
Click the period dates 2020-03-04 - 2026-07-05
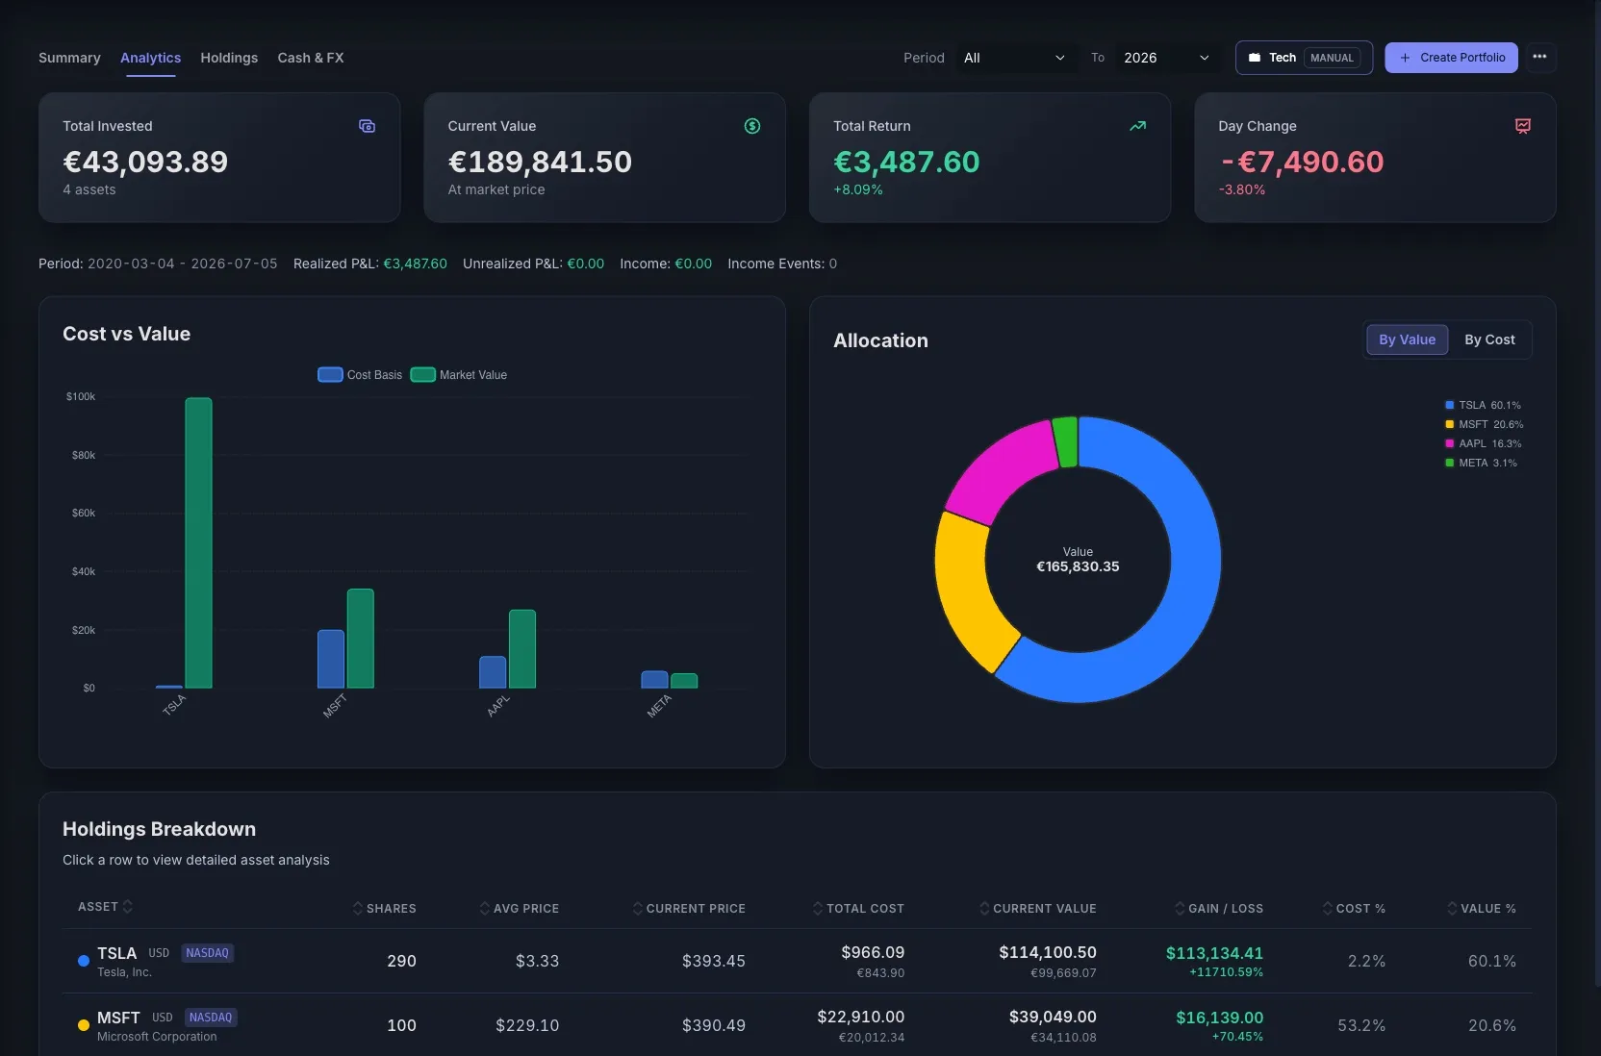(183, 264)
